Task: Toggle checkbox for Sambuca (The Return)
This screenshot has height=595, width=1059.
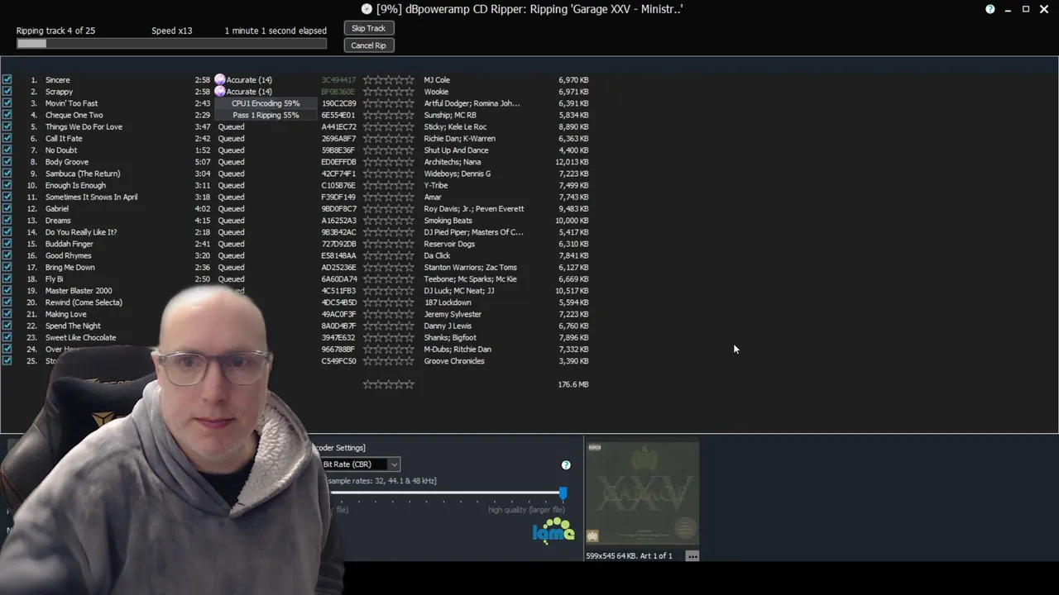Action: click(x=7, y=174)
